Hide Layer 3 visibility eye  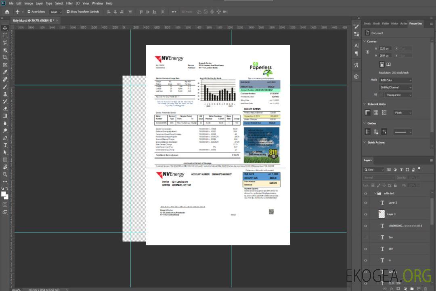tap(366, 215)
